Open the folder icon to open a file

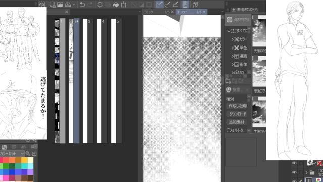tap(60, 5)
